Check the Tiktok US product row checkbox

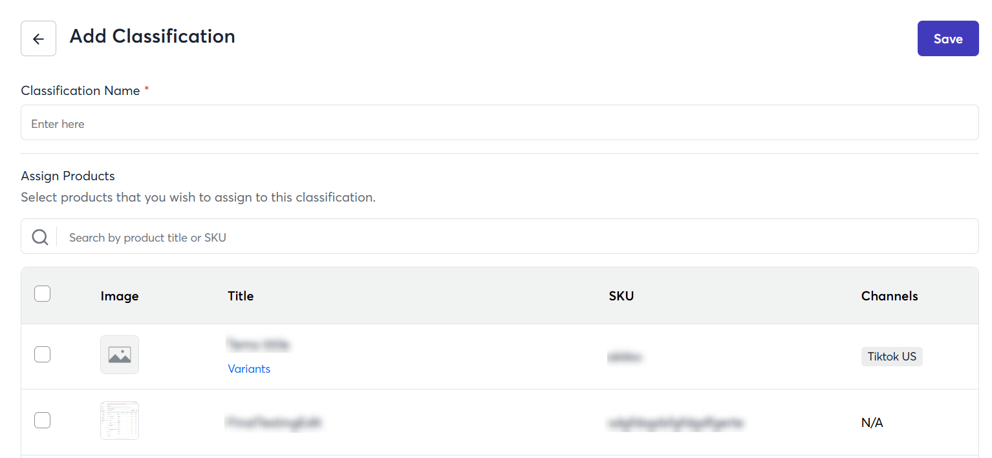(x=42, y=355)
